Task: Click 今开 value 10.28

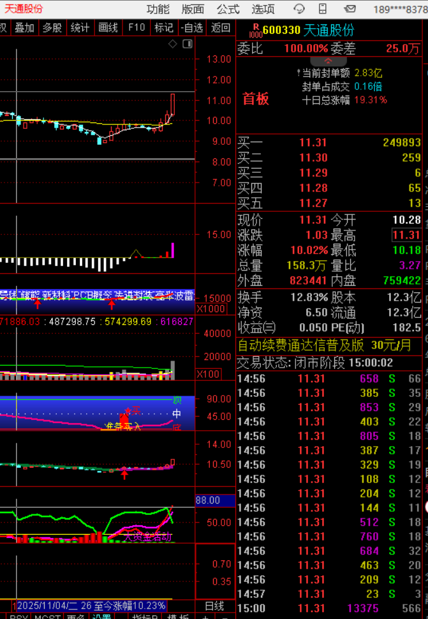Action: tap(407, 220)
